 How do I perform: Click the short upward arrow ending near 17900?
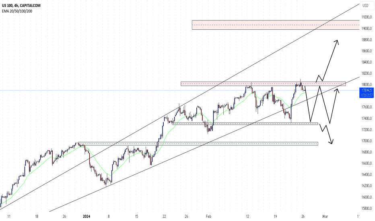coord(334,106)
